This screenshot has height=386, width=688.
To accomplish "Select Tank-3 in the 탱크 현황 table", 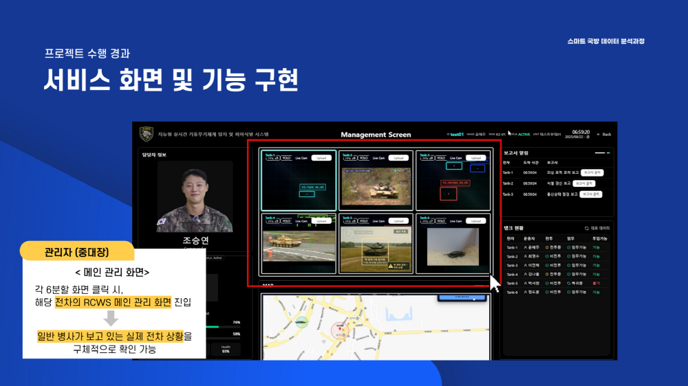I will coord(512,266).
